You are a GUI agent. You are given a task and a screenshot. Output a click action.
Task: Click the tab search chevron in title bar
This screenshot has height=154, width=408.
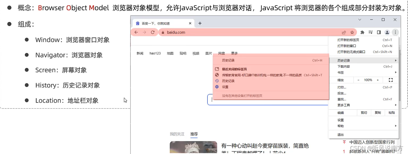click(x=360, y=20)
